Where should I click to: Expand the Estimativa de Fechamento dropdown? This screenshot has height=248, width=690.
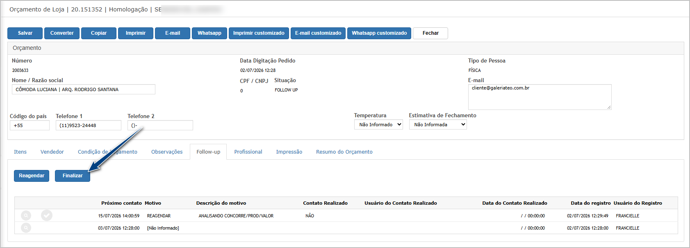tap(438, 125)
